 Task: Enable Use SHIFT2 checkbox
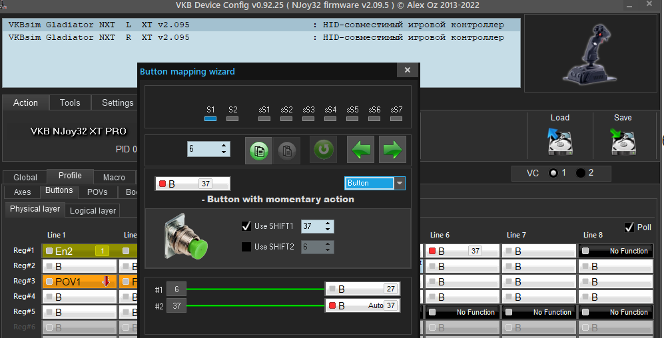(x=246, y=247)
